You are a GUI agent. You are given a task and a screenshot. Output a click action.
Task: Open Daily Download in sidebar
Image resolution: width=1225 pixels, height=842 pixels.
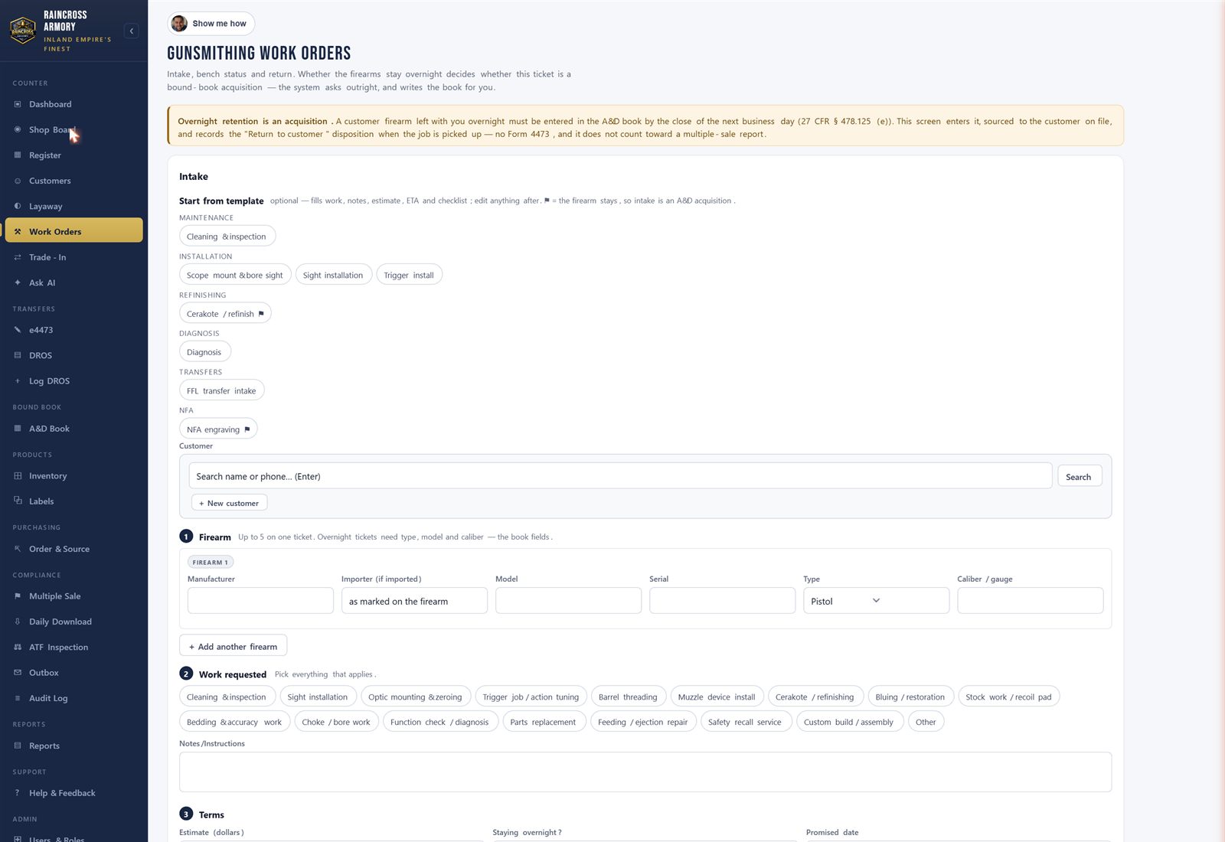(74, 622)
